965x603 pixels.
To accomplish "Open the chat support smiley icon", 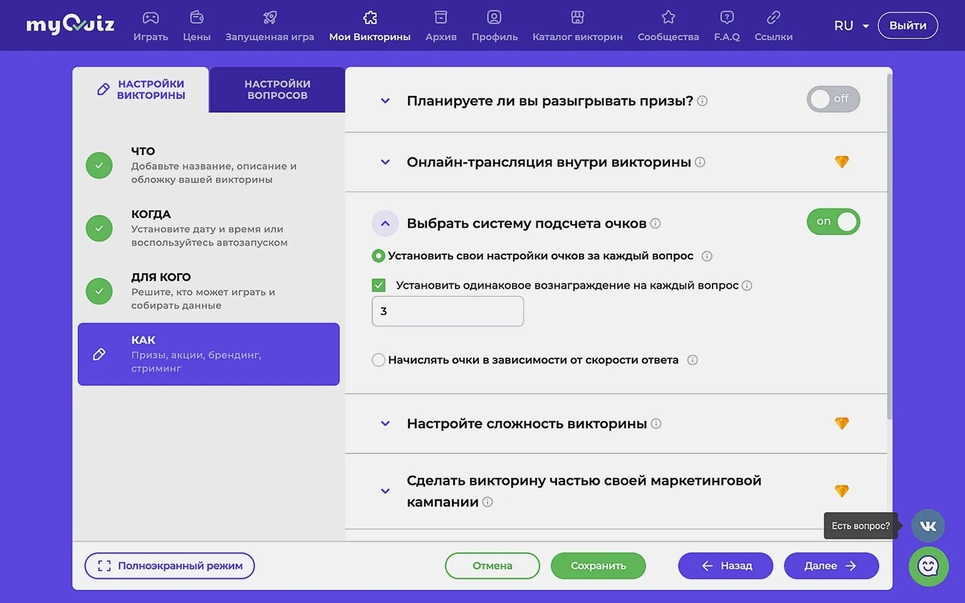I will click(928, 567).
